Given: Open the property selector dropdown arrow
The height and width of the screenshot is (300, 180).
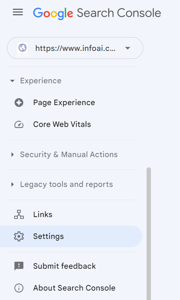Looking at the screenshot, I should 128,48.
